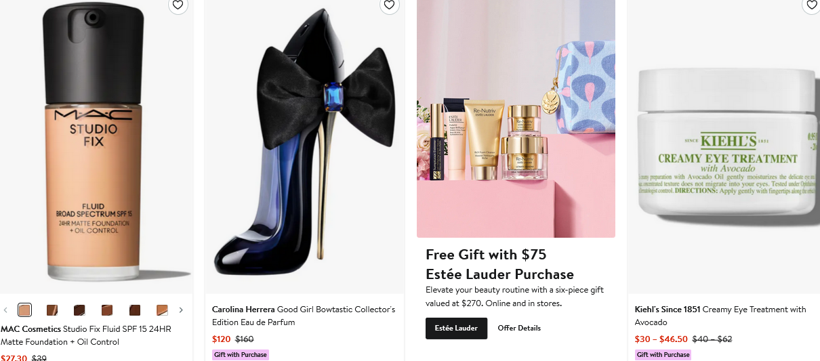Open the MAC Cosmetics Studio Fix Fluid product title

(x=86, y=335)
